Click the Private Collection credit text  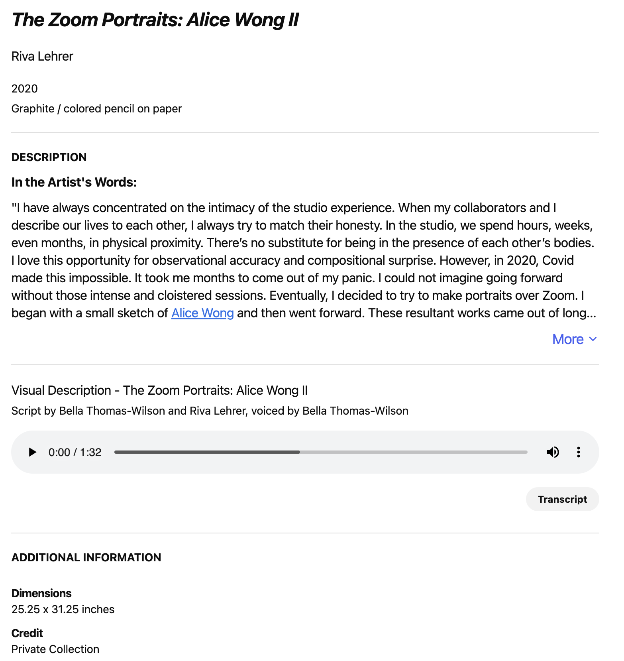55,649
